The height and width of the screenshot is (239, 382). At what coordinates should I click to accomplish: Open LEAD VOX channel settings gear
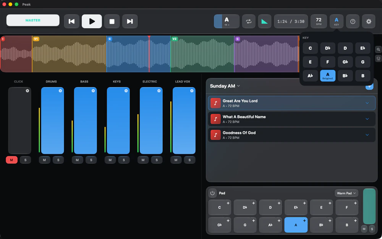192,91
